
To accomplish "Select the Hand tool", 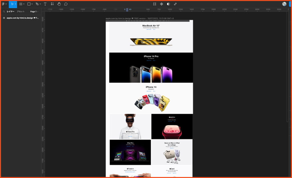I will click(x=59, y=4).
